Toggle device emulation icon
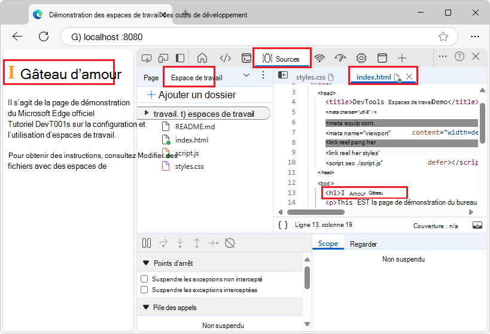This screenshot has width=490, height=334. [x=163, y=58]
